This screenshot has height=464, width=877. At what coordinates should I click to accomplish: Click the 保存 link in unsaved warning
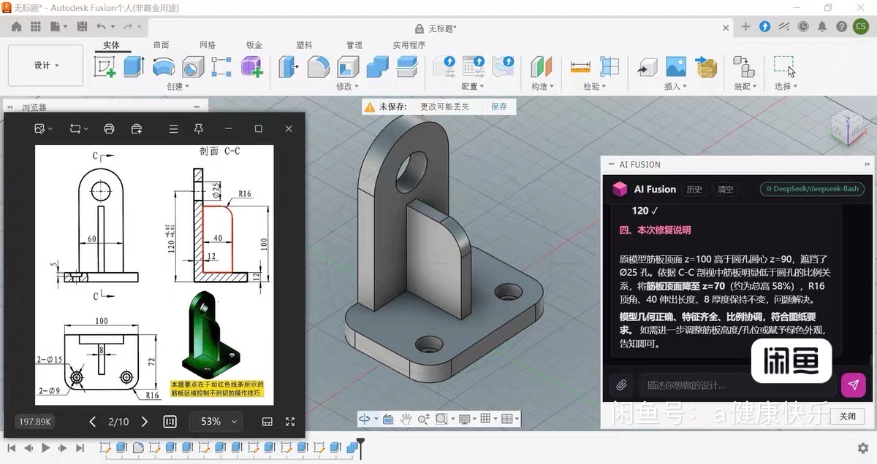tap(499, 107)
